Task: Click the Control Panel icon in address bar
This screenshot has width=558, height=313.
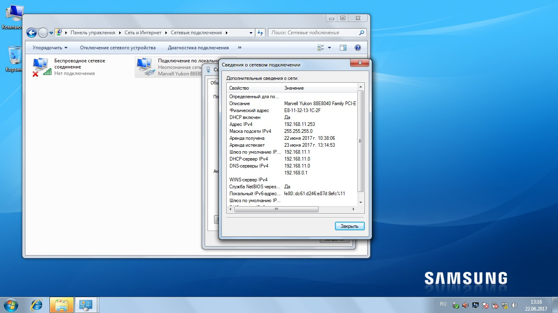Action: tap(59, 33)
